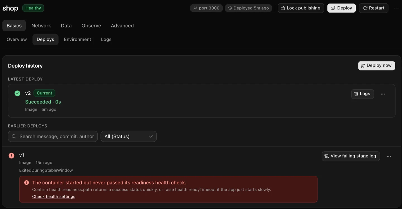Click the v2 deploy name
Image resolution: width=402 pixels, height=209 pixels.
(28, 93)
